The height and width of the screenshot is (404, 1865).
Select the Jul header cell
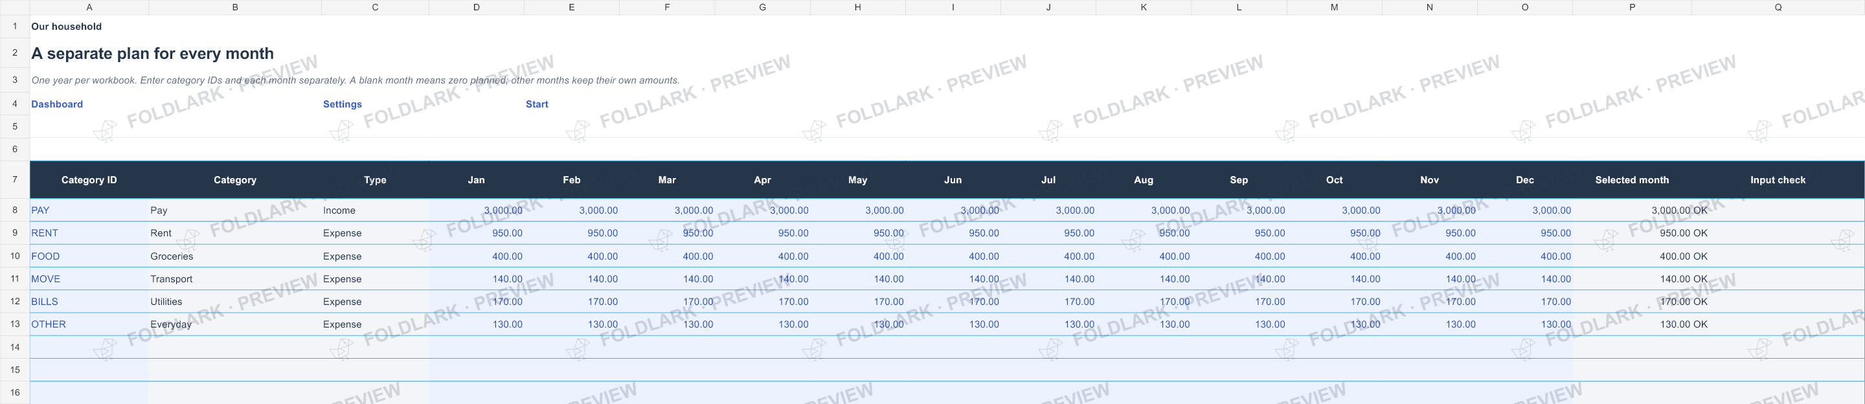(1048, 179)
